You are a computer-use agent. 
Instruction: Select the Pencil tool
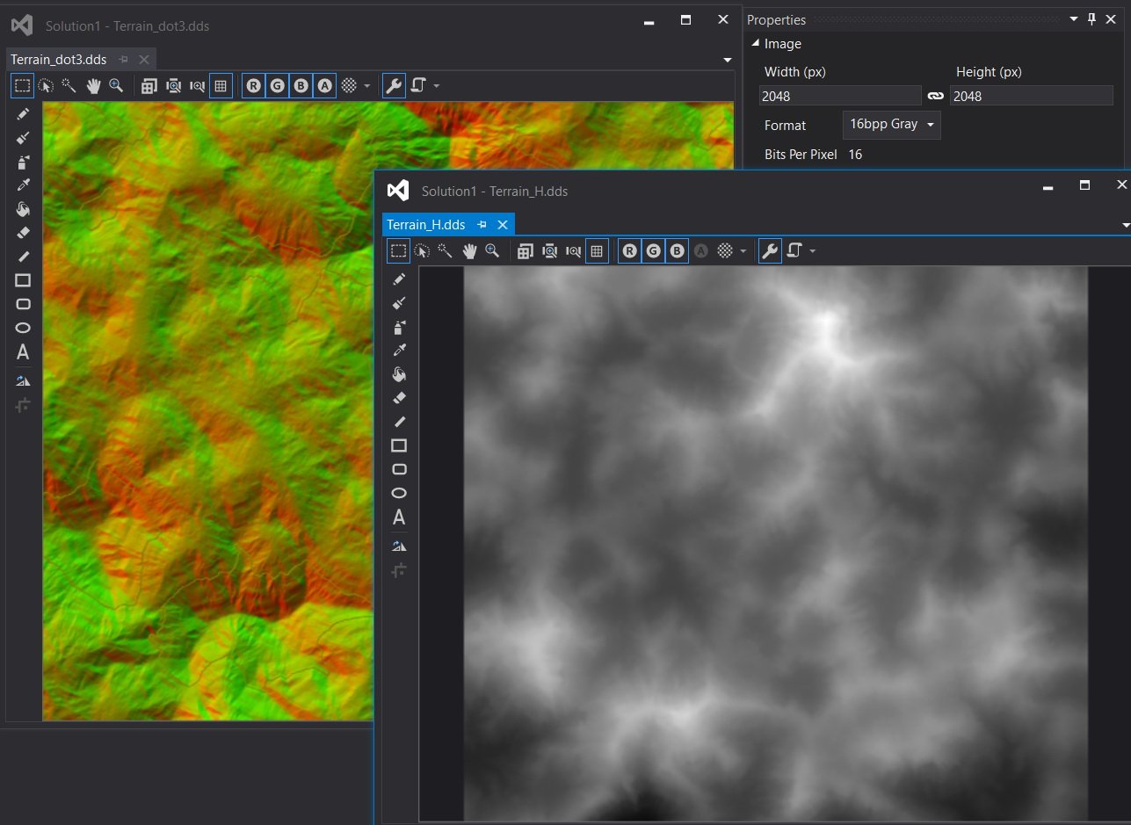tap(23, 113)
